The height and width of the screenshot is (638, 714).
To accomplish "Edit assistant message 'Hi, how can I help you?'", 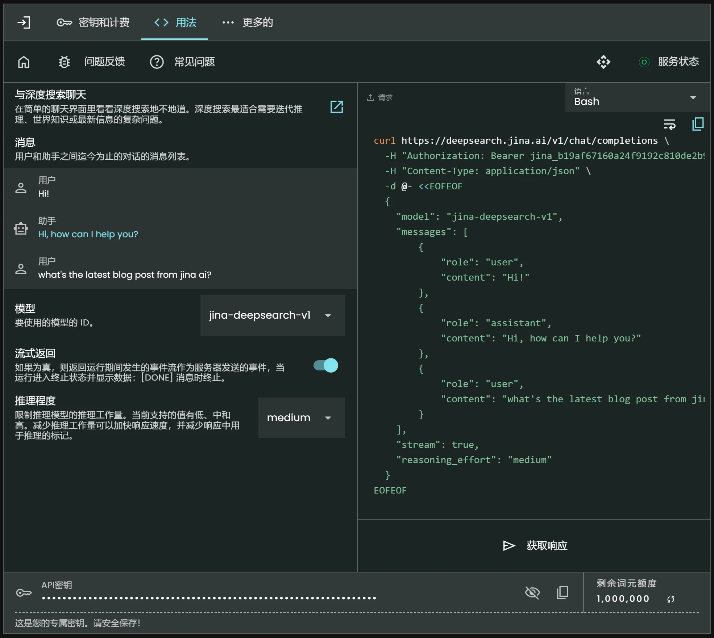I will coord(88,234).
